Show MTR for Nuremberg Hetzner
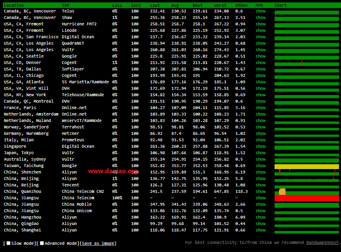 click(260, 134)
